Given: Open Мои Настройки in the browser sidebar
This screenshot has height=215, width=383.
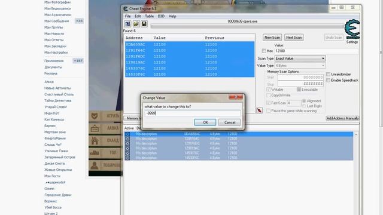Looking at the screenshot, I should 56,53.
